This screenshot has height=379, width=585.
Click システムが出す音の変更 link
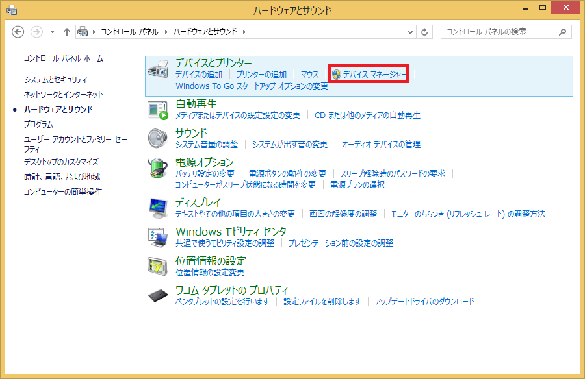coord(290,145)
